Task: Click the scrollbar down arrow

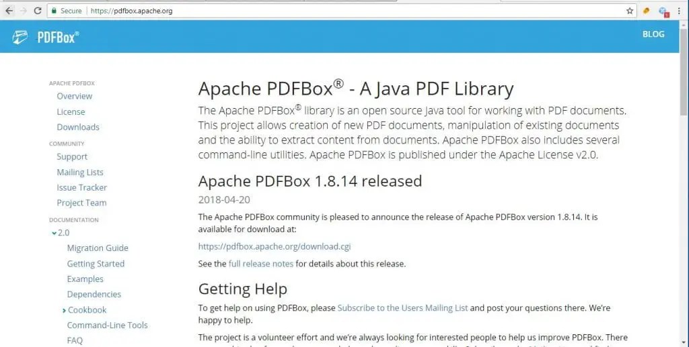Action: [x=684, y=342]
